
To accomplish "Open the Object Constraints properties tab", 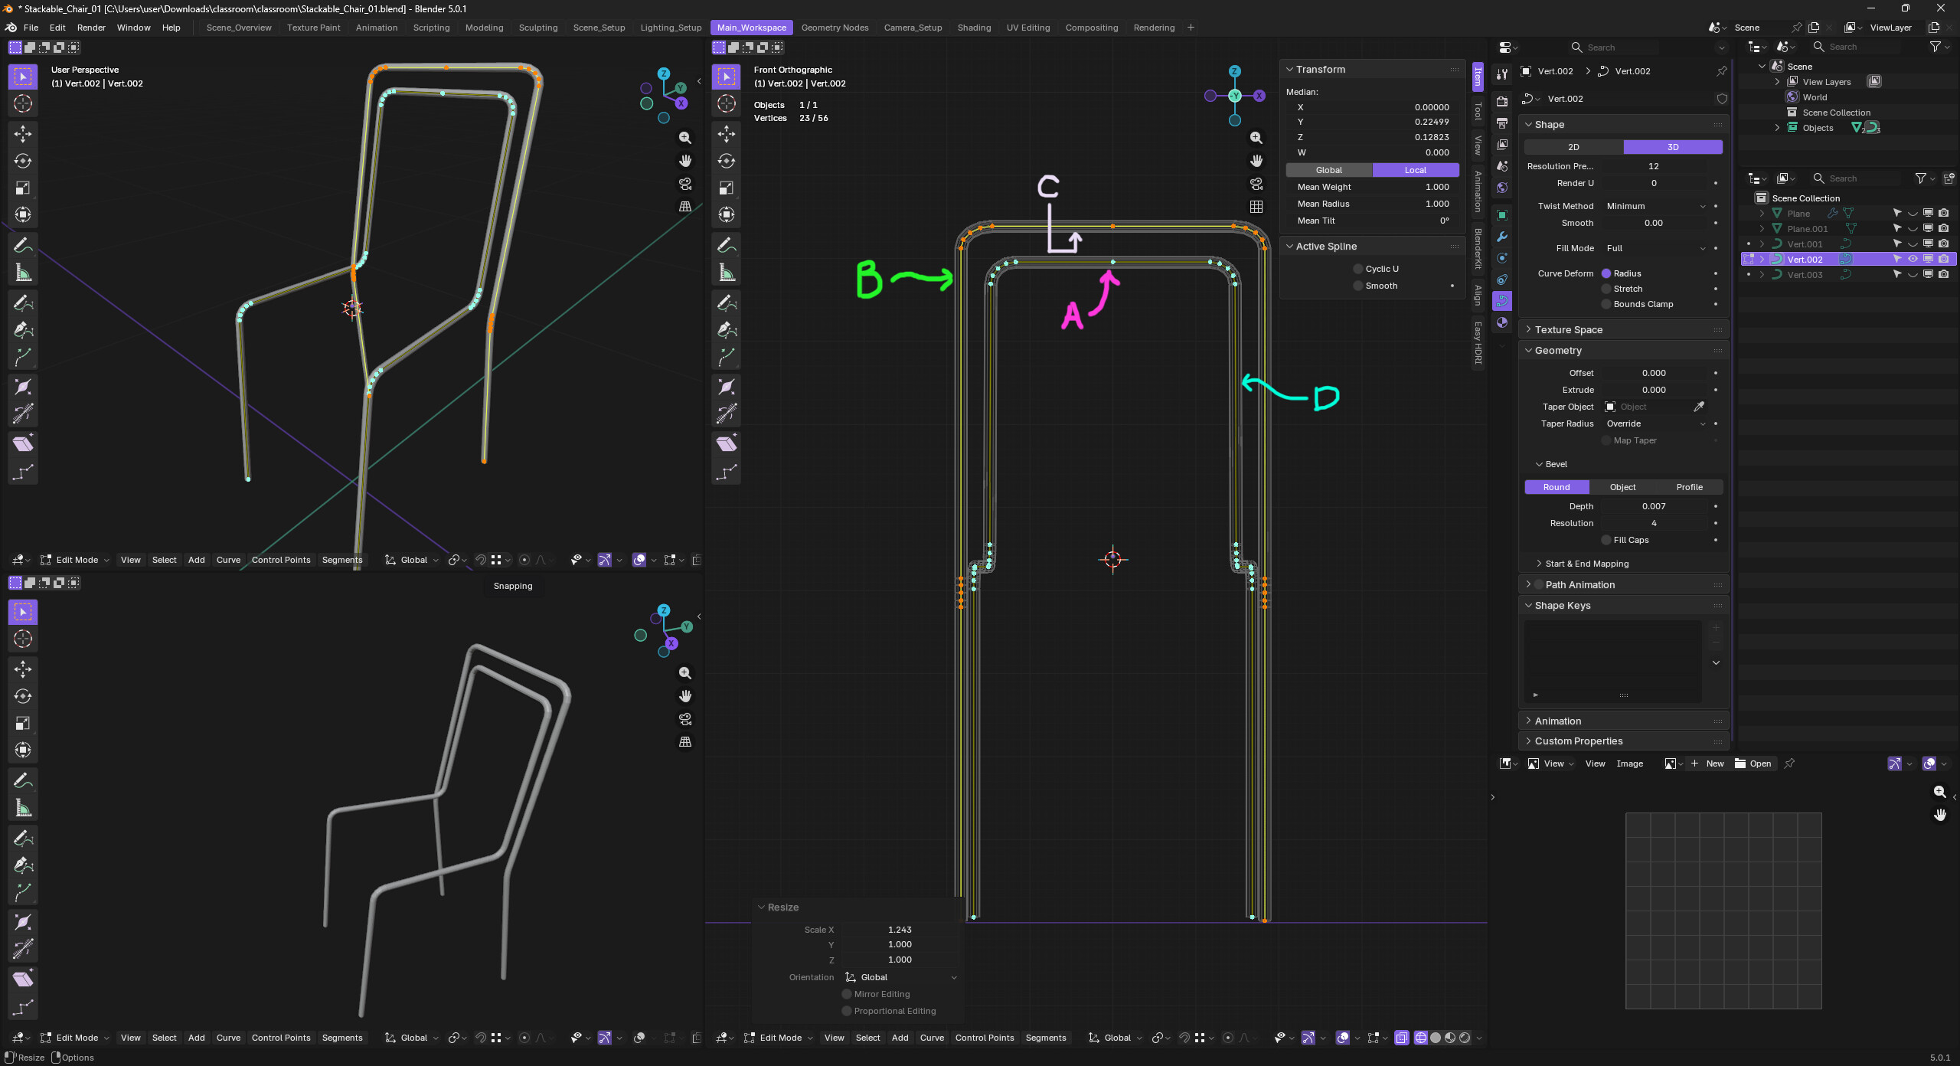I will 1502,280.
